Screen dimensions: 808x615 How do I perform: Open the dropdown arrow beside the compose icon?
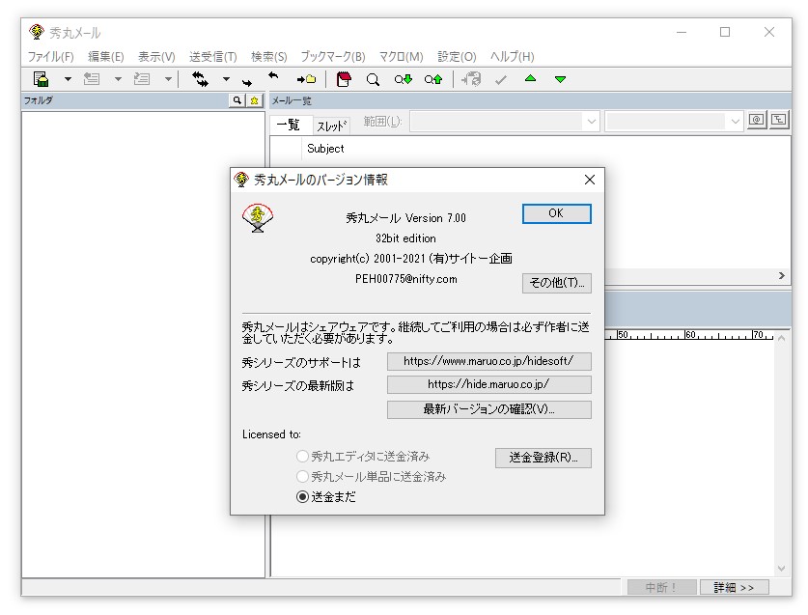66,79
